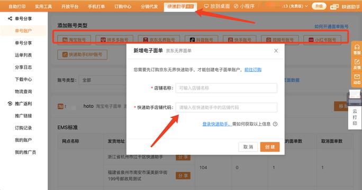Click 分享 for the 福建省泉州市 address
This screenshot has width=362, height=190.
tap(183, 176)
